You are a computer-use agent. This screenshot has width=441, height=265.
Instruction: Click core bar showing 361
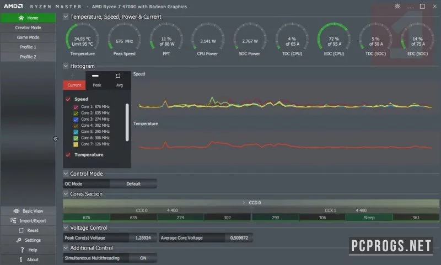[416, 218]
